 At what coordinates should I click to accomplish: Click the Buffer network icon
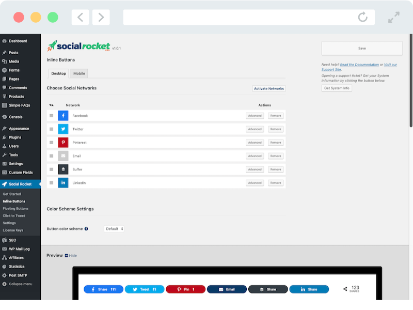pyautogui.click(x=63, y=169)
